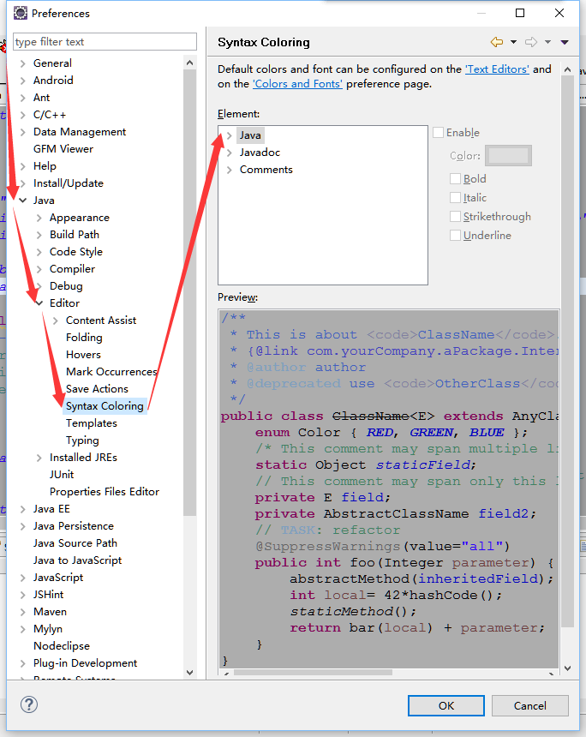Select Templates under Editor

[x=91, y=423]
